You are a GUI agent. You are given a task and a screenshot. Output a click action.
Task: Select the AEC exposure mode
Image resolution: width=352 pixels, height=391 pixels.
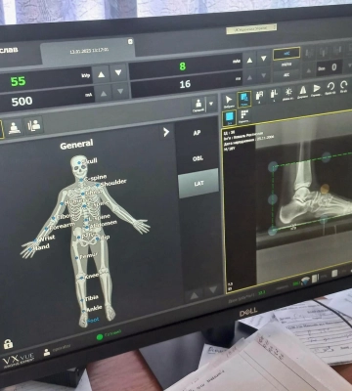click(x=286, y=74)
